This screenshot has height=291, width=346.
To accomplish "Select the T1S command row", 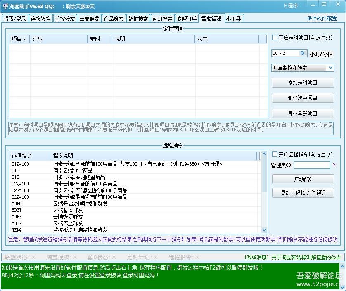I will 135,177.
